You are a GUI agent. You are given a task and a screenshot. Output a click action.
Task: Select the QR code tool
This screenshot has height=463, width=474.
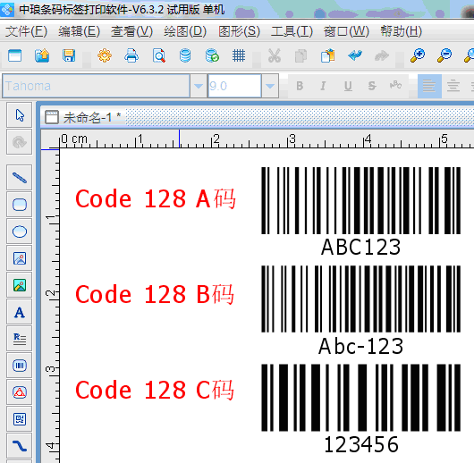20,419
